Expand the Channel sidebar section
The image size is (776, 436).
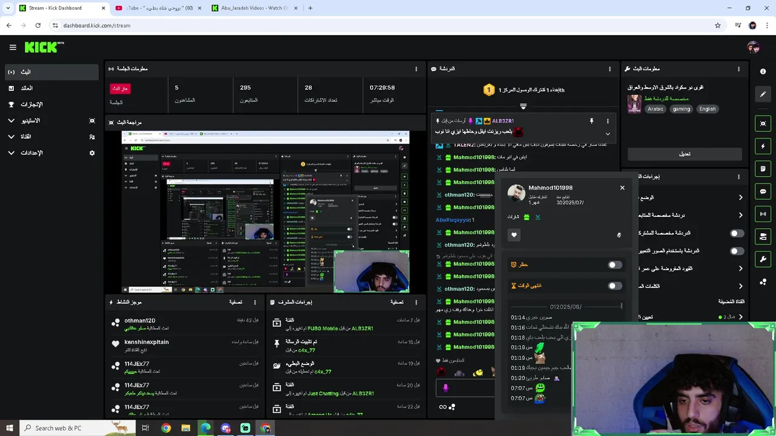click(x=11, y=137)
